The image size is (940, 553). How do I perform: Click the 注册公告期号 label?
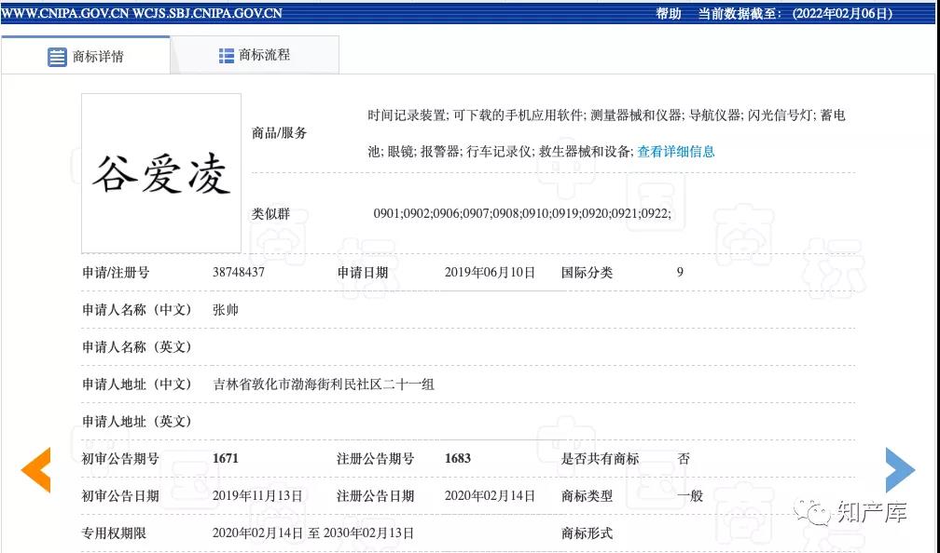tap(375, 458)
